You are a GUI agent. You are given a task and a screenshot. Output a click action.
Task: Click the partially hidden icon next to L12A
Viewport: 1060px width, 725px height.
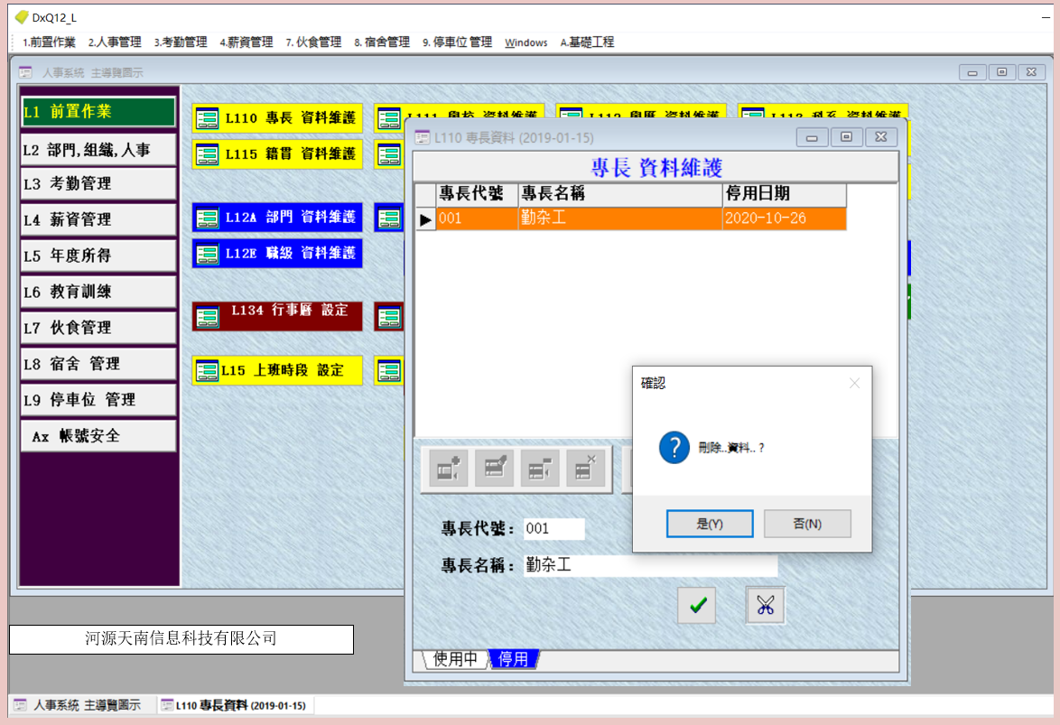coord(389,217)
